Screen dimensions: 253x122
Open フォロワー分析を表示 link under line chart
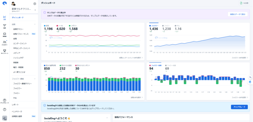tap(240, 58)
